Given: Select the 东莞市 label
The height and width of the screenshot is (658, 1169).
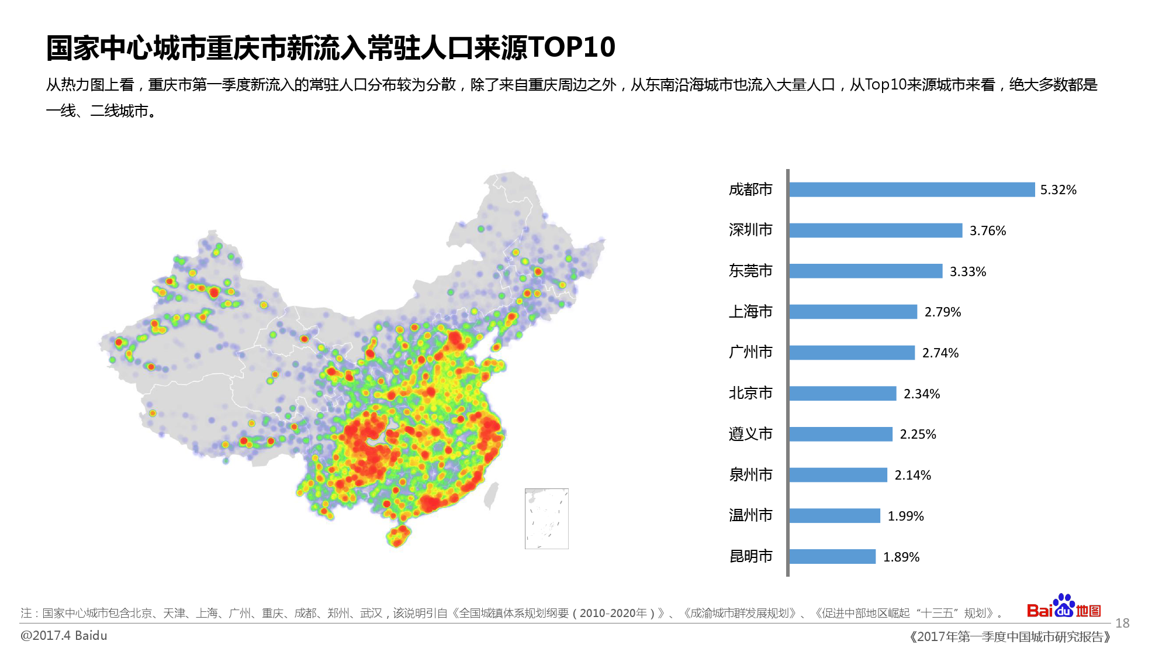Looking at the screenshot, I should tap(750, 271).
